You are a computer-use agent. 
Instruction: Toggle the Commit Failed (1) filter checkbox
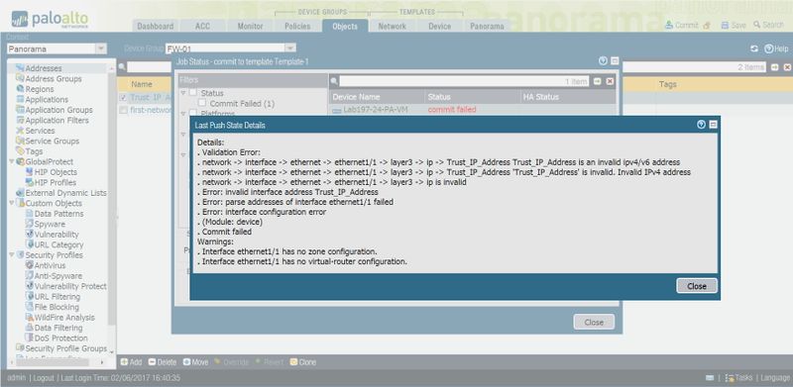pyautogui.click(x=202, y=103)
